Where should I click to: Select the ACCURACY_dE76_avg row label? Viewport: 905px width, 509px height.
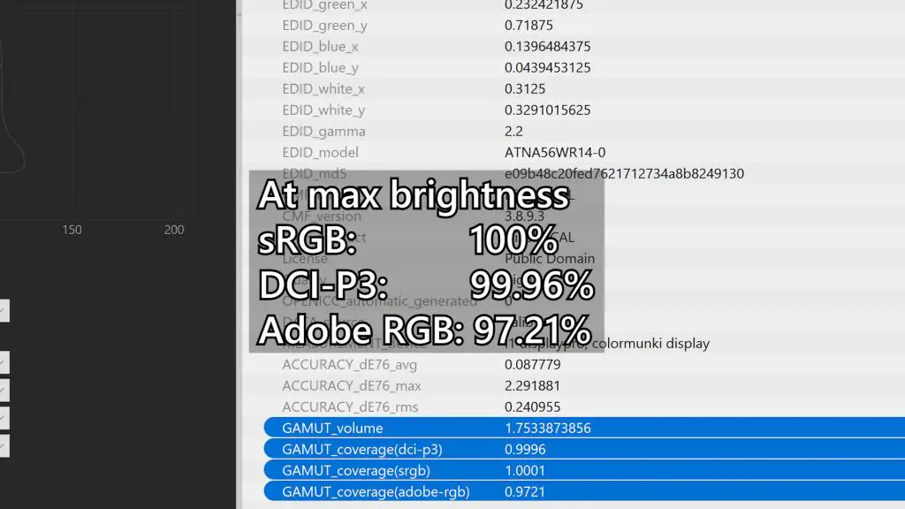coord(349,365)
